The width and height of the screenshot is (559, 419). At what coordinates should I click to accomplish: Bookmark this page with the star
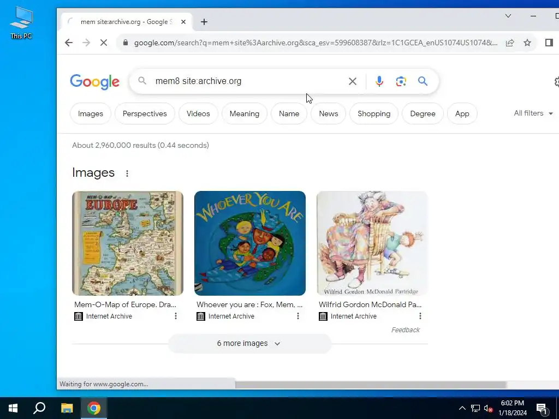coord(527,43)
